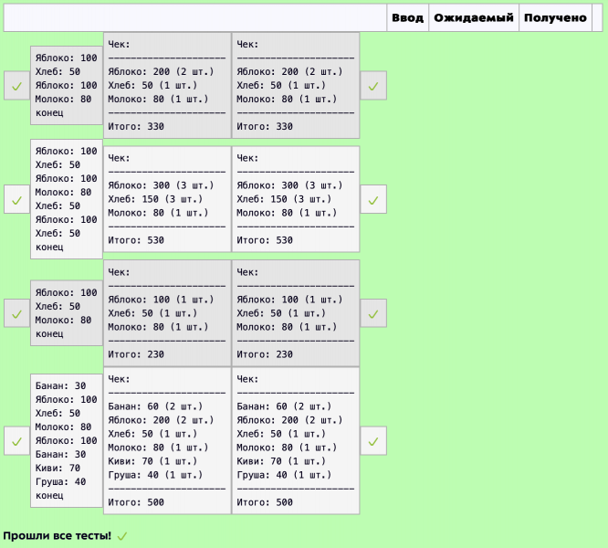Click the 'Ввод' column header
This screenshot has height=548, width=608.
coord(407,18)
